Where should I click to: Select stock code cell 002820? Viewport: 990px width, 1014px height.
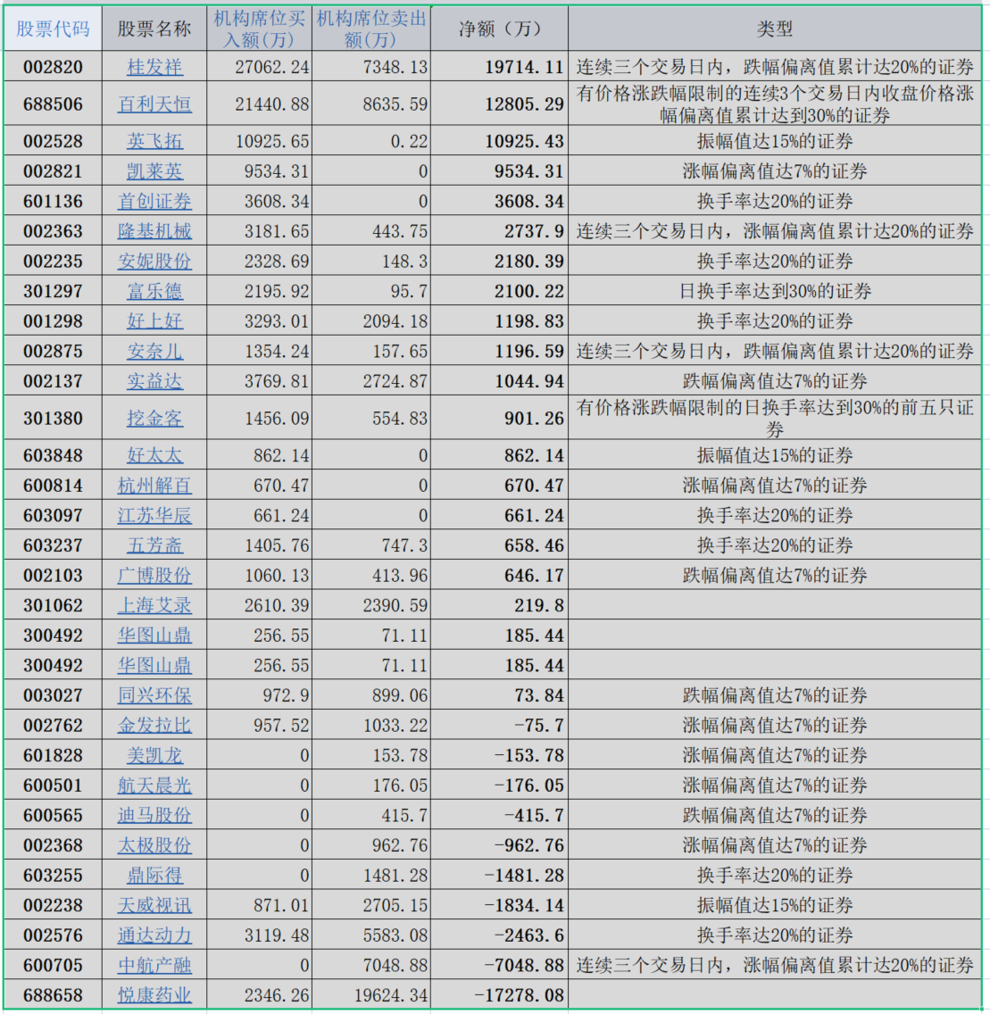(x=53, y=67)
